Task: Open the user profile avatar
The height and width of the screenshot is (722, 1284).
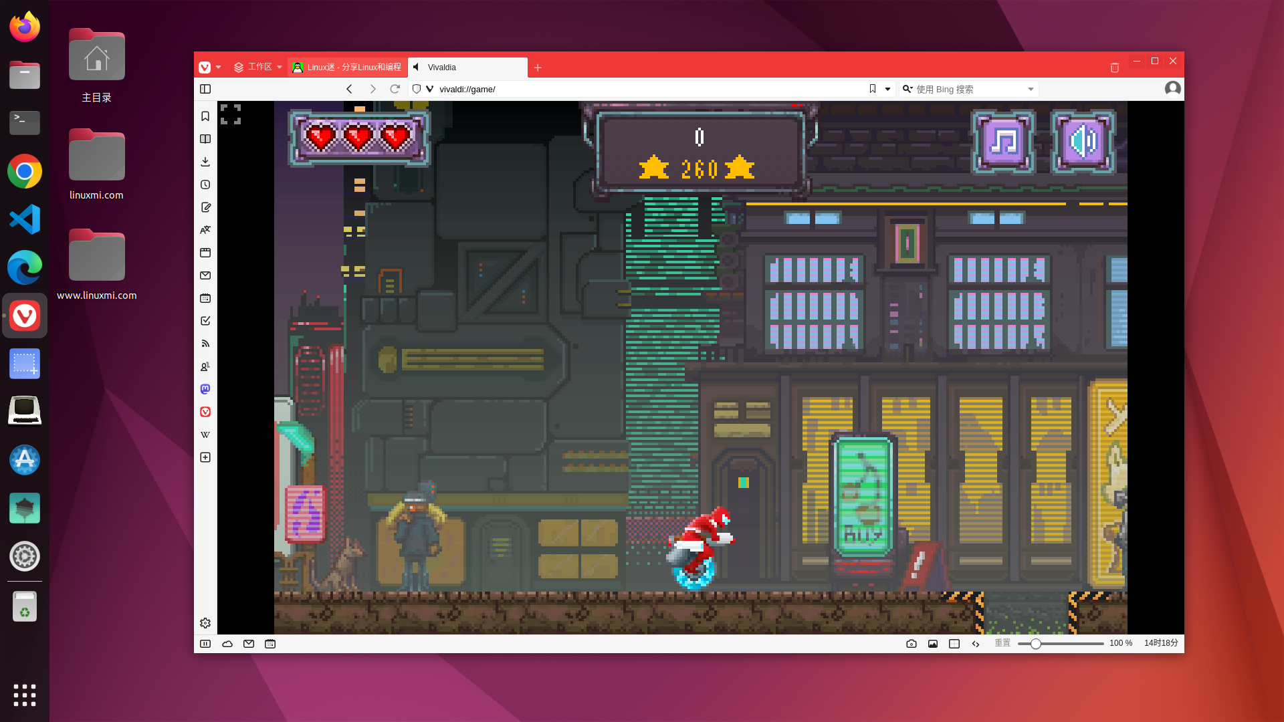Action: (1172, 89)
